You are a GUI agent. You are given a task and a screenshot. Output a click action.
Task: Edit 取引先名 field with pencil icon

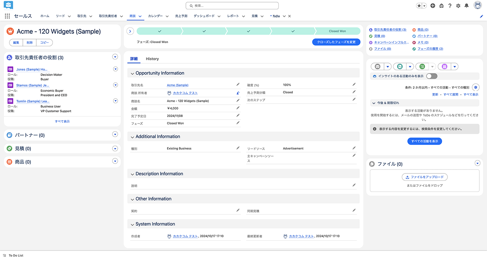coord(238,84)
